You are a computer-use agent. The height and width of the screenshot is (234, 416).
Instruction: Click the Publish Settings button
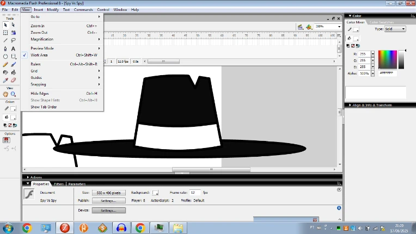pos(109,201)
